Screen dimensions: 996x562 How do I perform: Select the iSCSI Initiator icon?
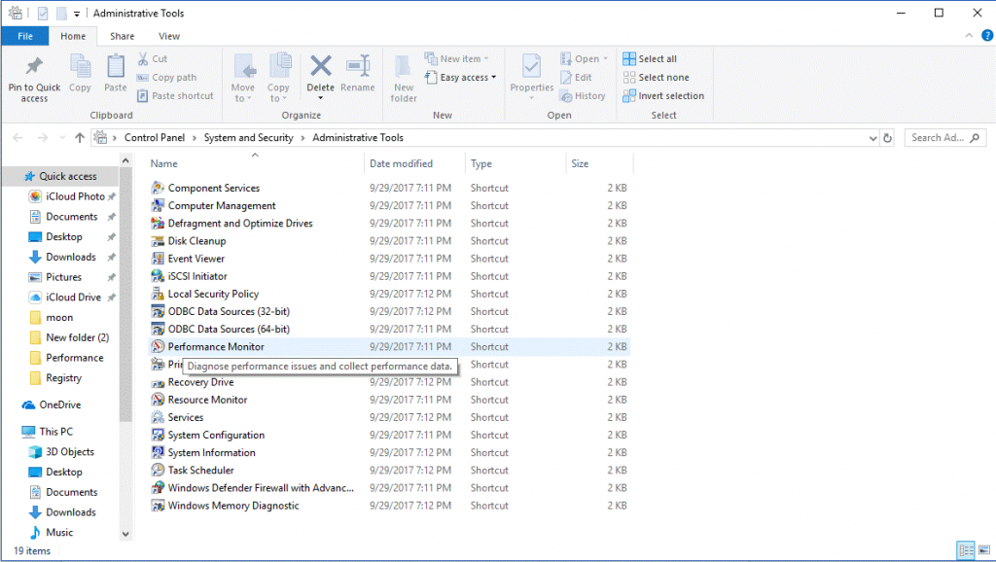158,276
